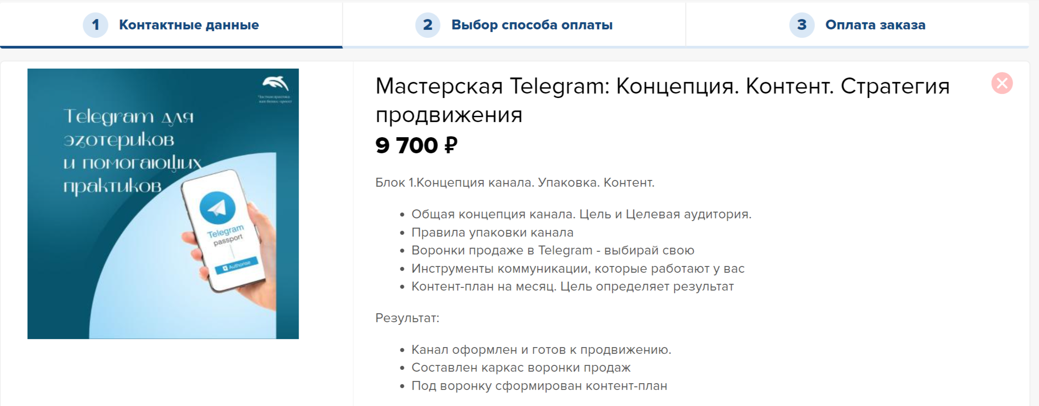
Task: Click the Telegram для эзотериков image headline
Action: pos(129,152)
